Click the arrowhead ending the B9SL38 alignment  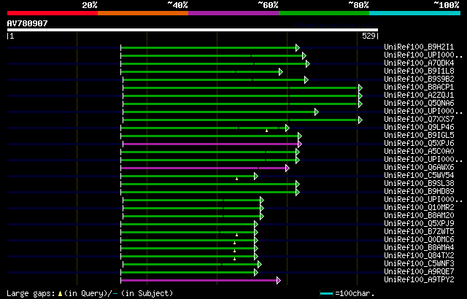click(x=298, y=185)
